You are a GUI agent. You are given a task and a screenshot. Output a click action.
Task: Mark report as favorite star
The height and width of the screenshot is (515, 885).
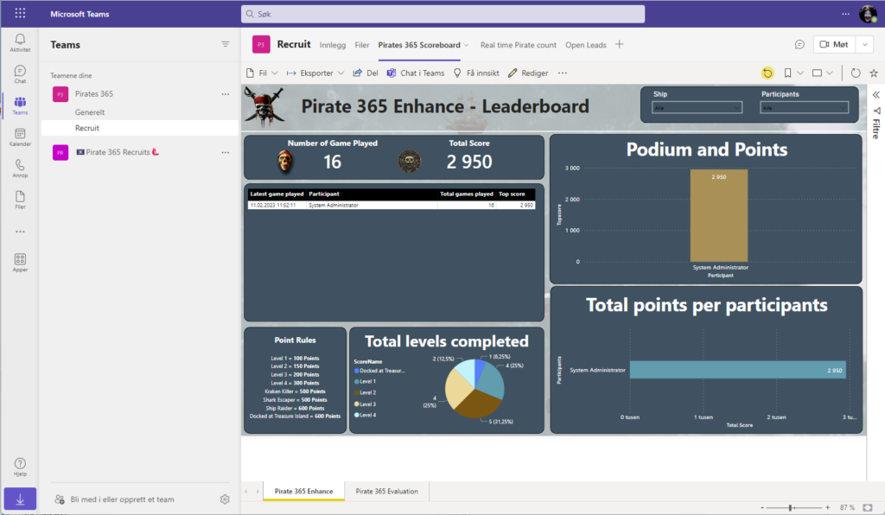coord(874,73)
